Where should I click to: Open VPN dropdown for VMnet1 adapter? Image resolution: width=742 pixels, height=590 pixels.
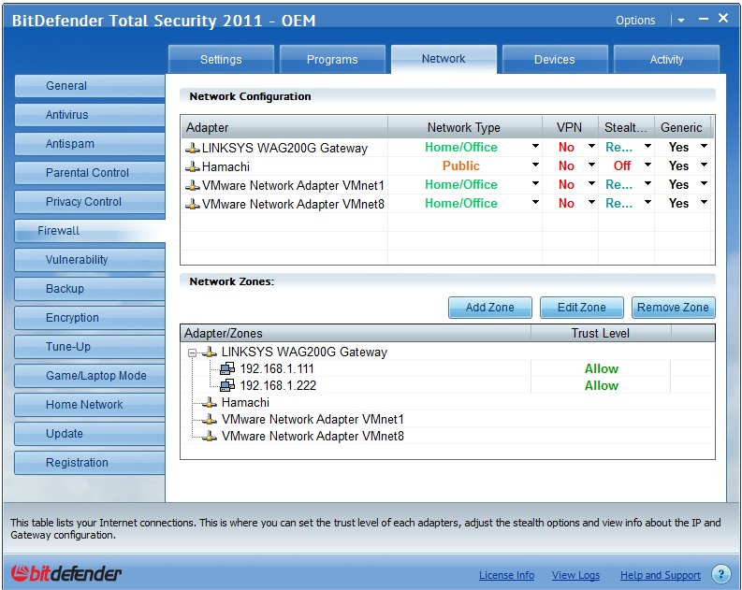pyautogui.click(x=591, y=183)
